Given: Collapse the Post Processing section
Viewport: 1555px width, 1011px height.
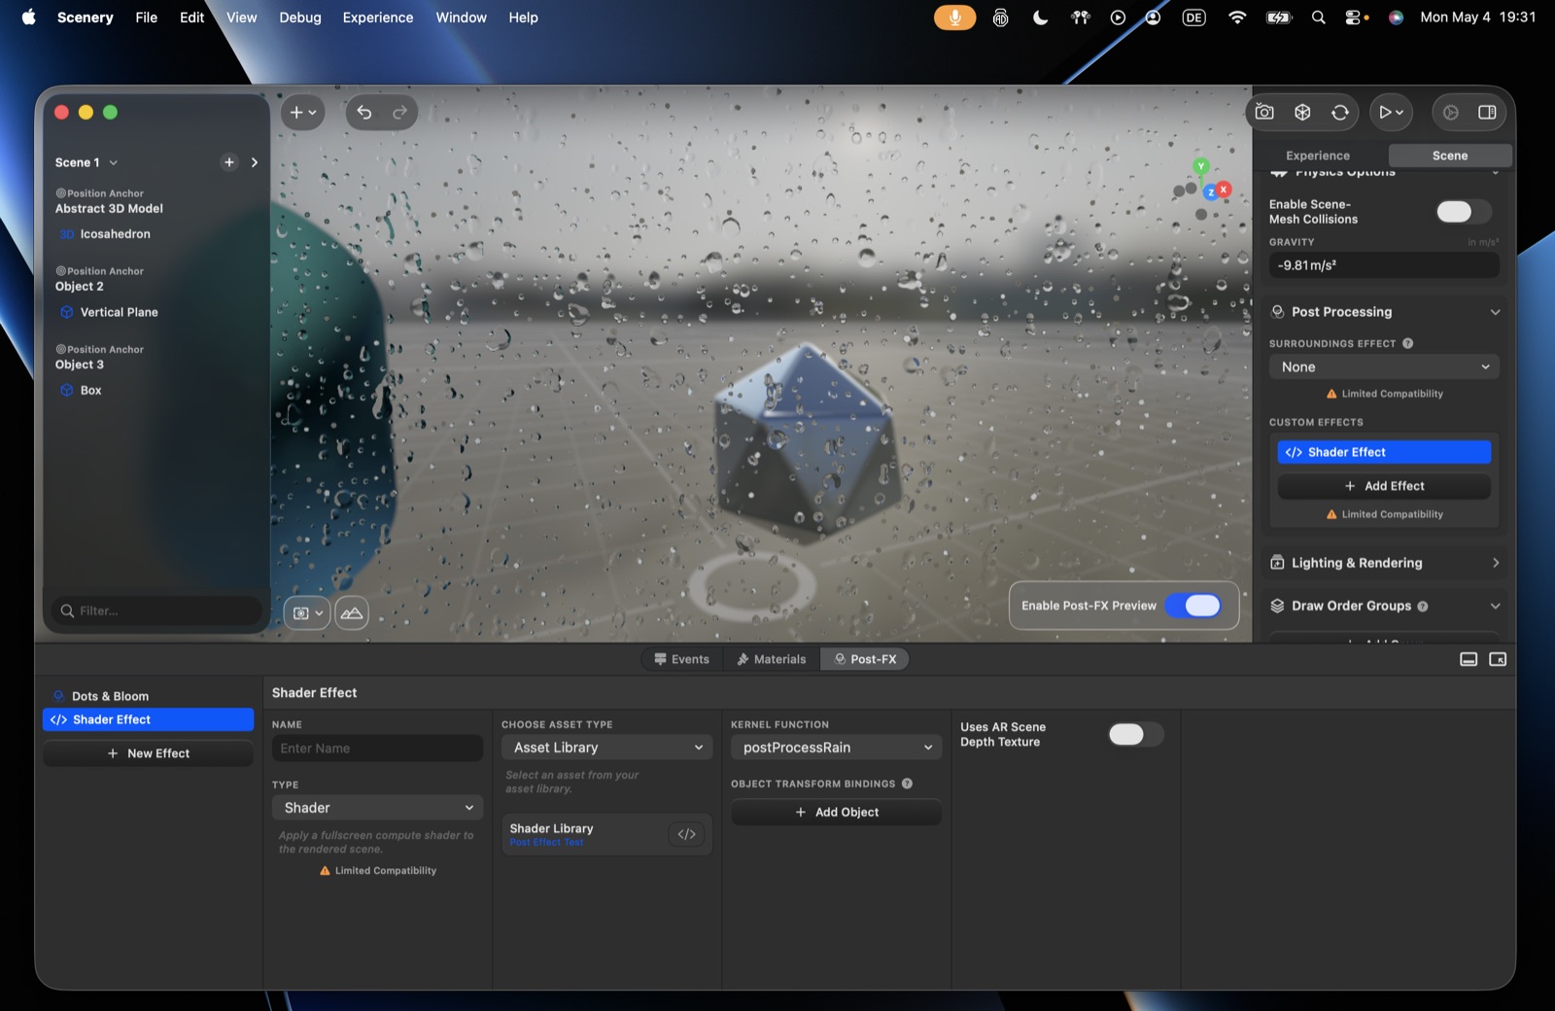Looking at the screenshot, I should tap(1495, 312).
